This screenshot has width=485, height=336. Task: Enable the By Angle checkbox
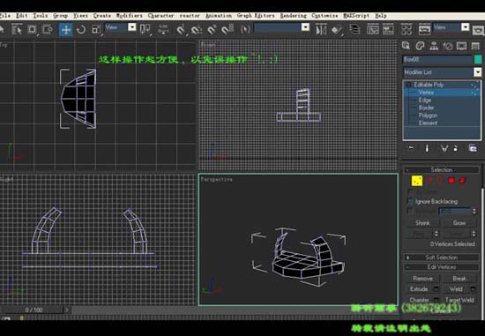pos(410,212)
